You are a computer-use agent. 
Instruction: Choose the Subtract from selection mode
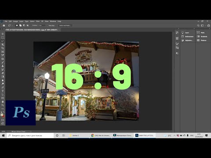(24, 25)
